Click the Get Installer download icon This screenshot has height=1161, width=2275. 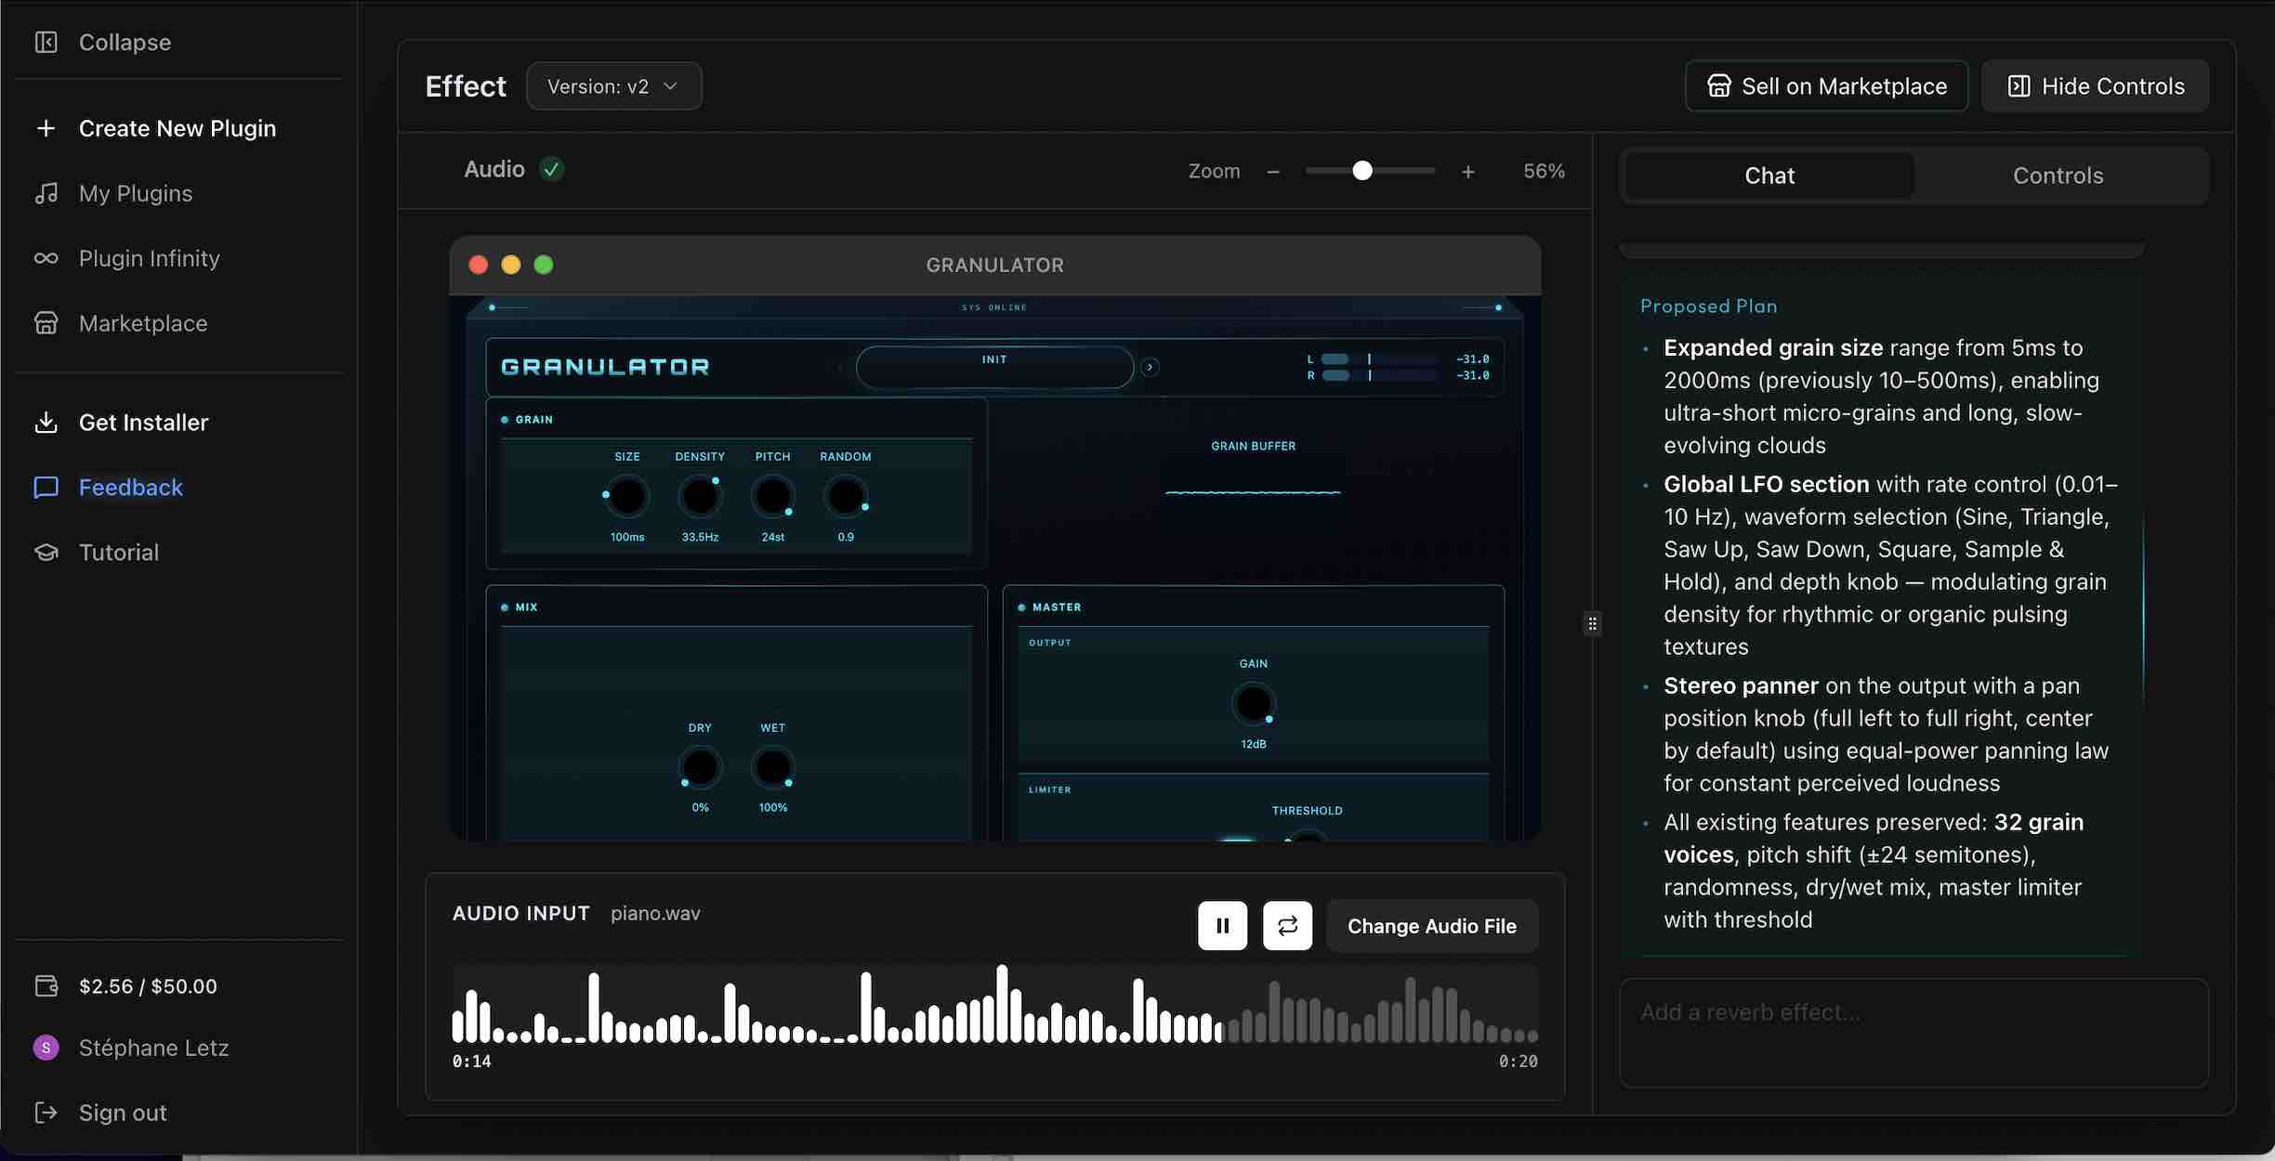pyautogui.click(x=46, y=423)
